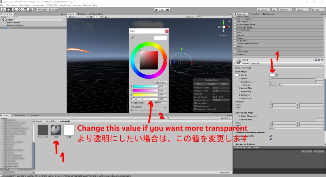Toggle the Renderer module checkbox
Viewport: 326px width, 177px height.
[235, 54]
